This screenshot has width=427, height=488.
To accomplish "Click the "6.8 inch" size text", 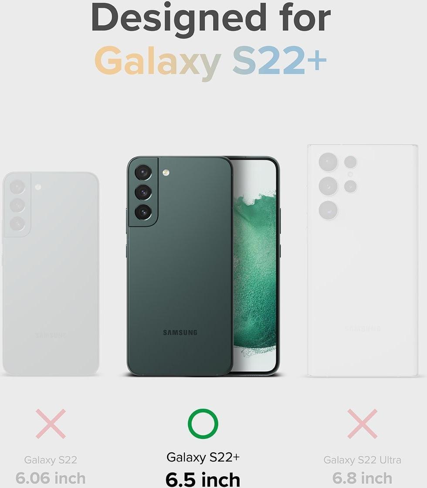I will [x=362, y=478].
